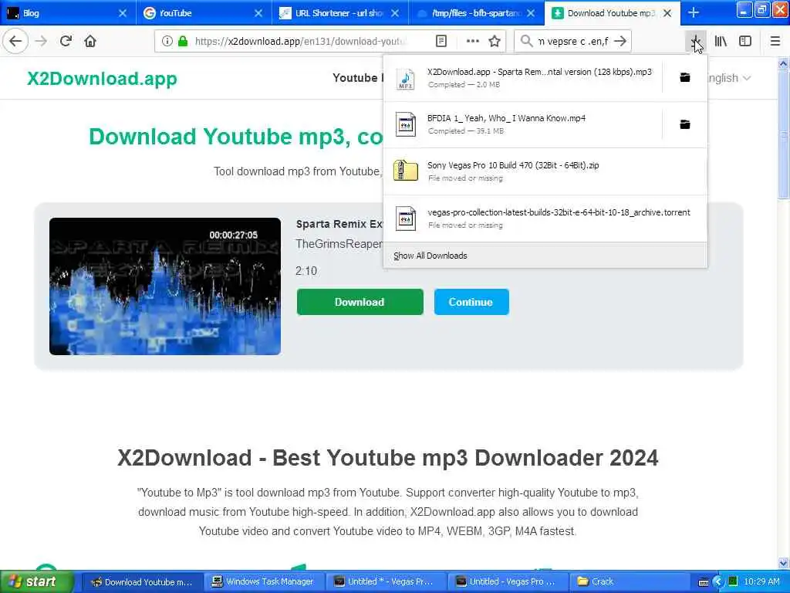The width and height of the screenshot is (790, 593).
Task: Switch to Untitled * Vegas Pro taskbar window
Action: point(386,581)
